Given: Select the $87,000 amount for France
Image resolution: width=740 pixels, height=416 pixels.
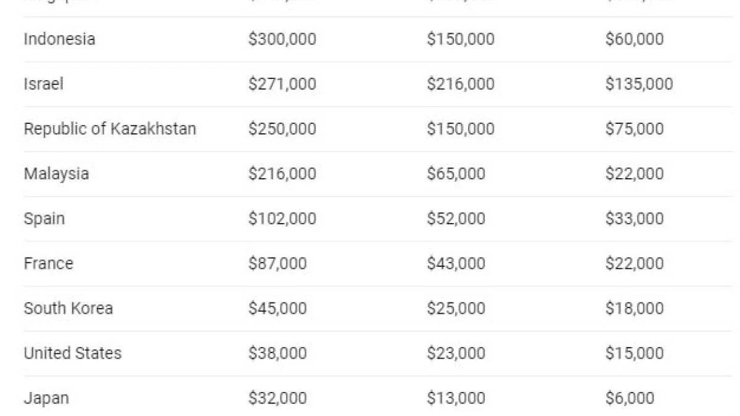Looking at the screenshot, I should [x=277, y=264].
